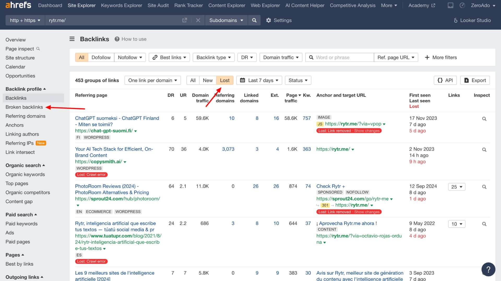Open the Status dropdown
This screenshot has height=281, width=501.
point(298,80)
